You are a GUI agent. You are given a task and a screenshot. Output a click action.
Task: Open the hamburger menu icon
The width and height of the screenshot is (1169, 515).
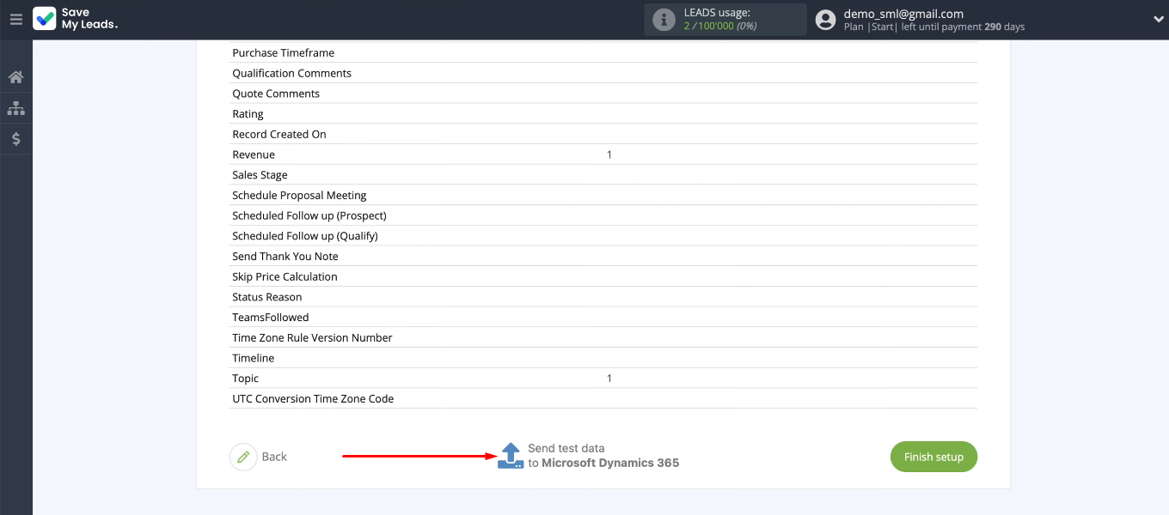pos(15,19)
